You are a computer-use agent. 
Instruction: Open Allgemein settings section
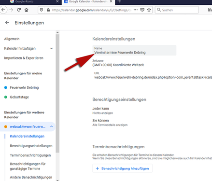tap(12, 39)
